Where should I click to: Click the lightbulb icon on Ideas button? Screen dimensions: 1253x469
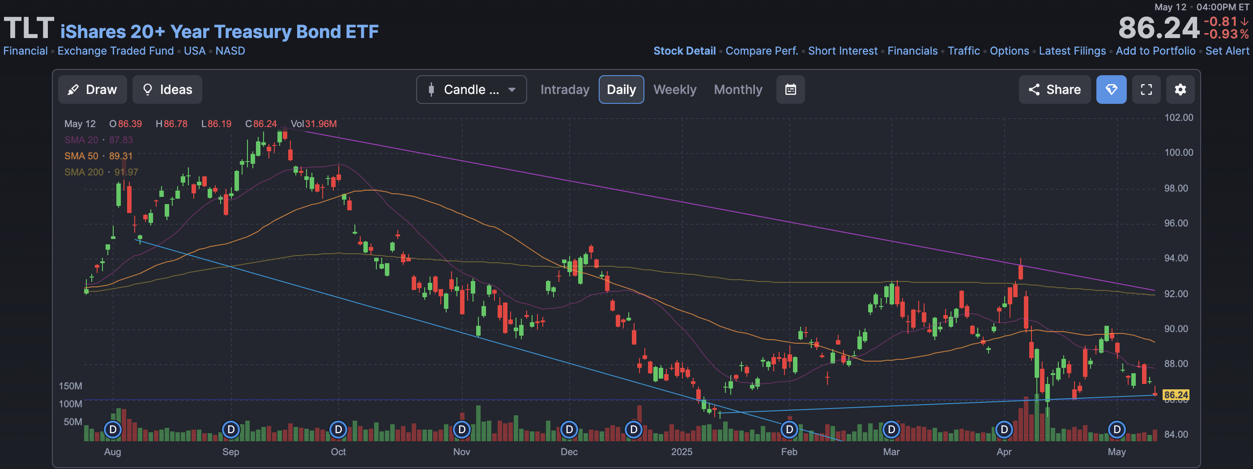tap(147, 90)
